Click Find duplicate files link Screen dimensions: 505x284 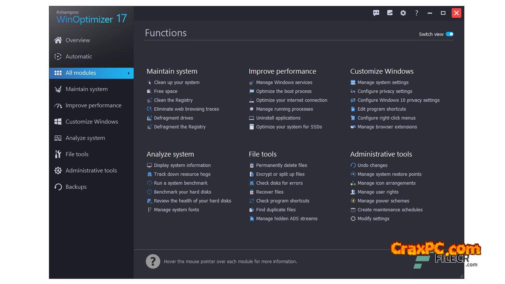pos(276,210)
